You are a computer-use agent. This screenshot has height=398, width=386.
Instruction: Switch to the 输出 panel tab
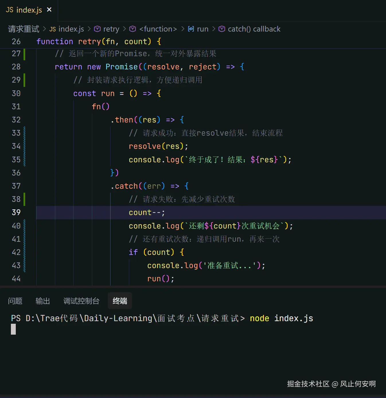(42, 301)
